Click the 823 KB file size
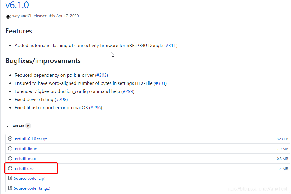The image size is (291, 194). tap(282, 139)
